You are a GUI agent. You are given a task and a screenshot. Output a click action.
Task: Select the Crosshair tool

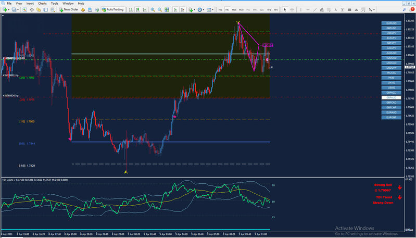[292, 10]
